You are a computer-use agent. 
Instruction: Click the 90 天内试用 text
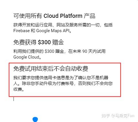tap(94, 51)
